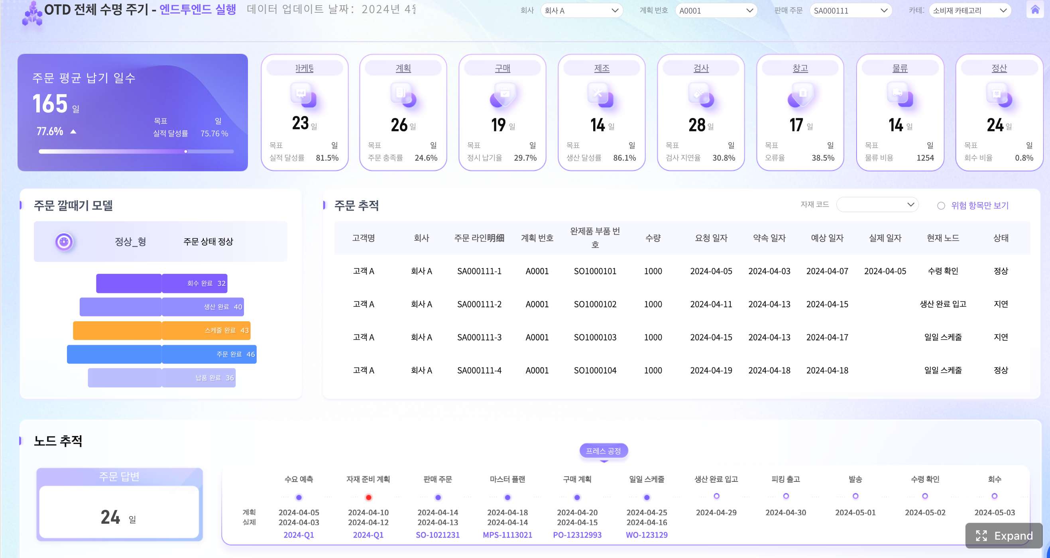Click the 발송 hollow node
The image size is (1050, 558).
coord(855,496)
